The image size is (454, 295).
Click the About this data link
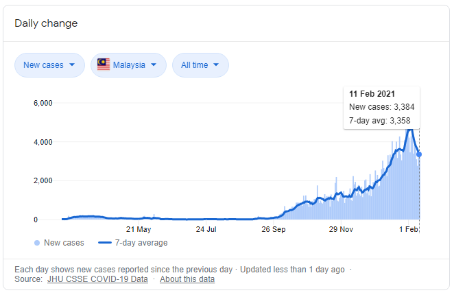187,279
